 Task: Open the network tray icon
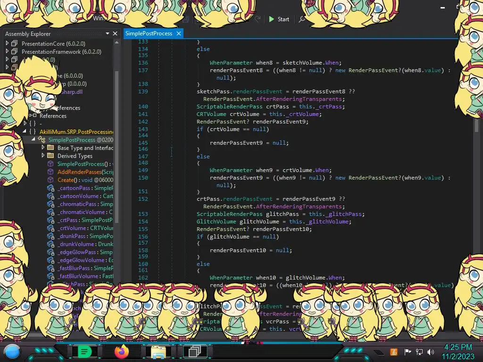(419, 352)
